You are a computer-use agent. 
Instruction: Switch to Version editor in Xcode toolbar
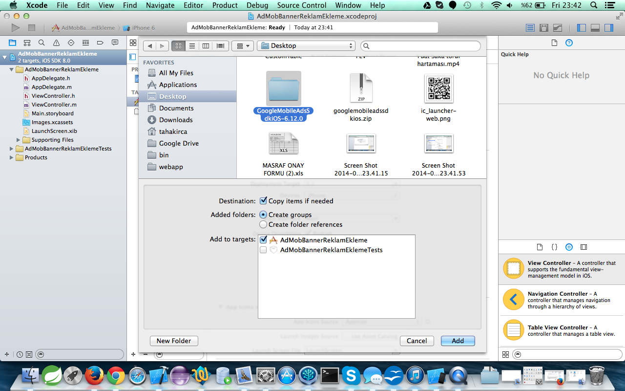(557, 28)
